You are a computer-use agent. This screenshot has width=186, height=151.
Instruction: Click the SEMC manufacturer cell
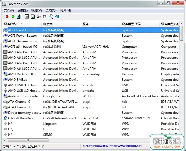coord(48,134)
